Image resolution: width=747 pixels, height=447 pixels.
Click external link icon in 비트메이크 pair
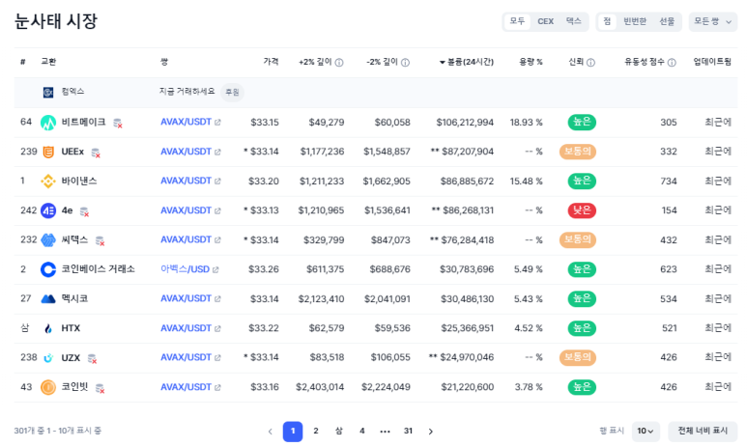coord(217,123)
